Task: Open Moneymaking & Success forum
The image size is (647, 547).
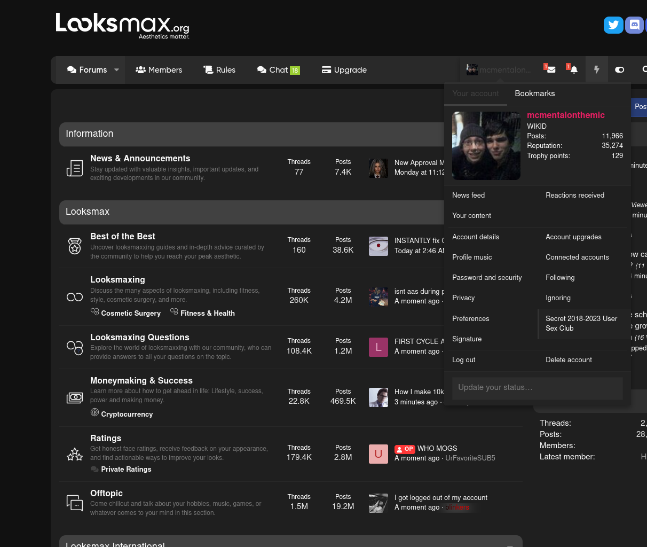Action: 141,381
